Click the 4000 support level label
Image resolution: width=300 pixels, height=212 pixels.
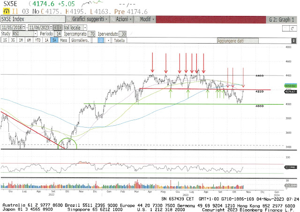point(259,106)
